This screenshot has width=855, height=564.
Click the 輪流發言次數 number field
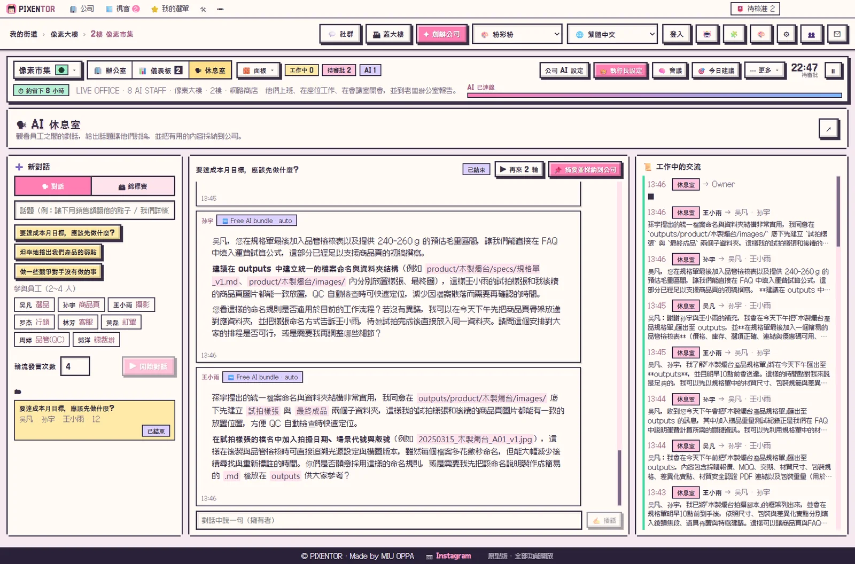click(75, 366)
